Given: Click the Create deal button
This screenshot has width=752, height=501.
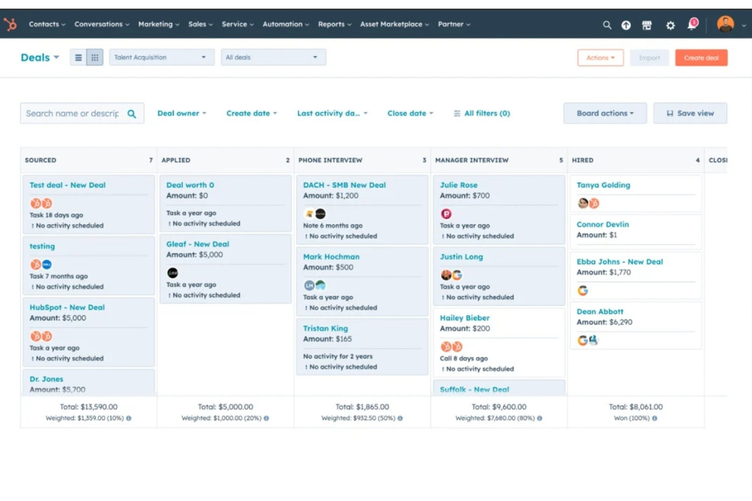Looking at the screenshot, I should point(701,57).
